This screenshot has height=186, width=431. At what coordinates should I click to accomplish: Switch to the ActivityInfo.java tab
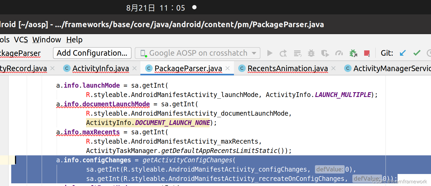[101, 68]
